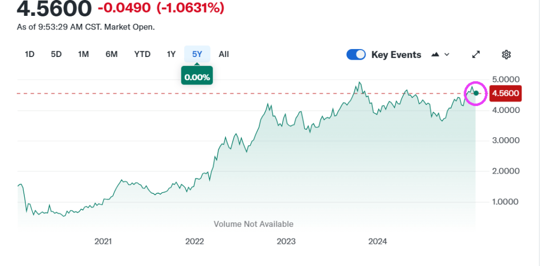Click the mountain chart type icon
Screen dimensions: 540x266
436,54
